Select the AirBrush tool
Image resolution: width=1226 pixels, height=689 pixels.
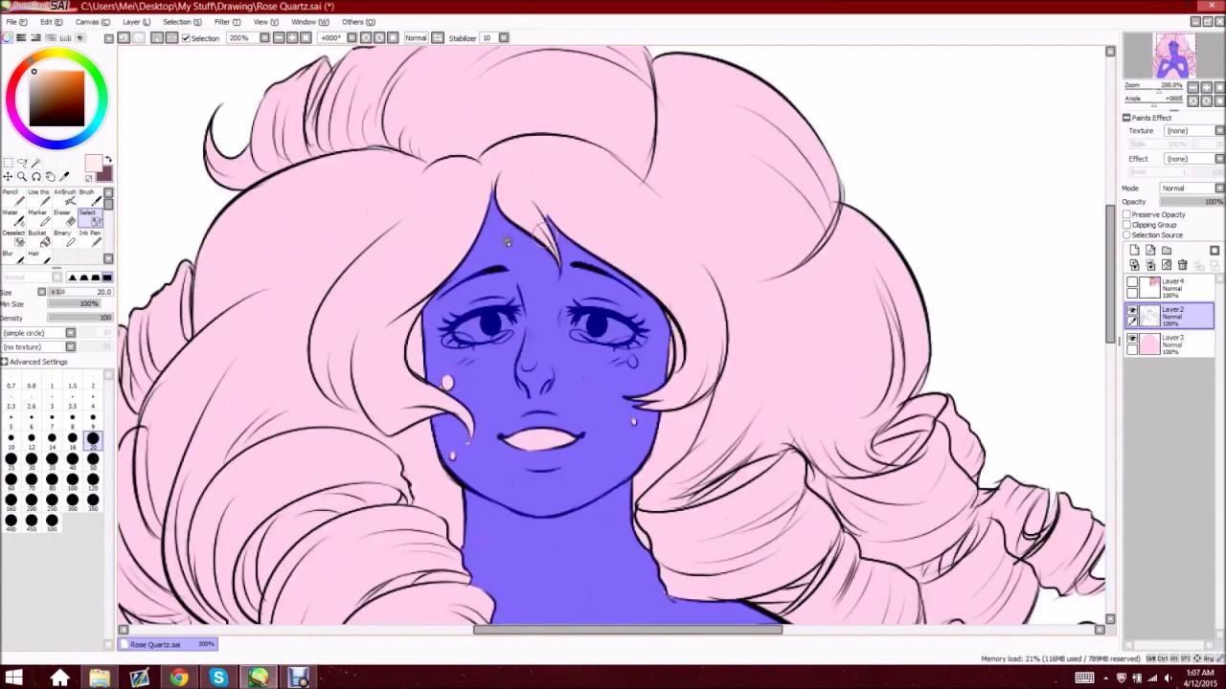64,198
